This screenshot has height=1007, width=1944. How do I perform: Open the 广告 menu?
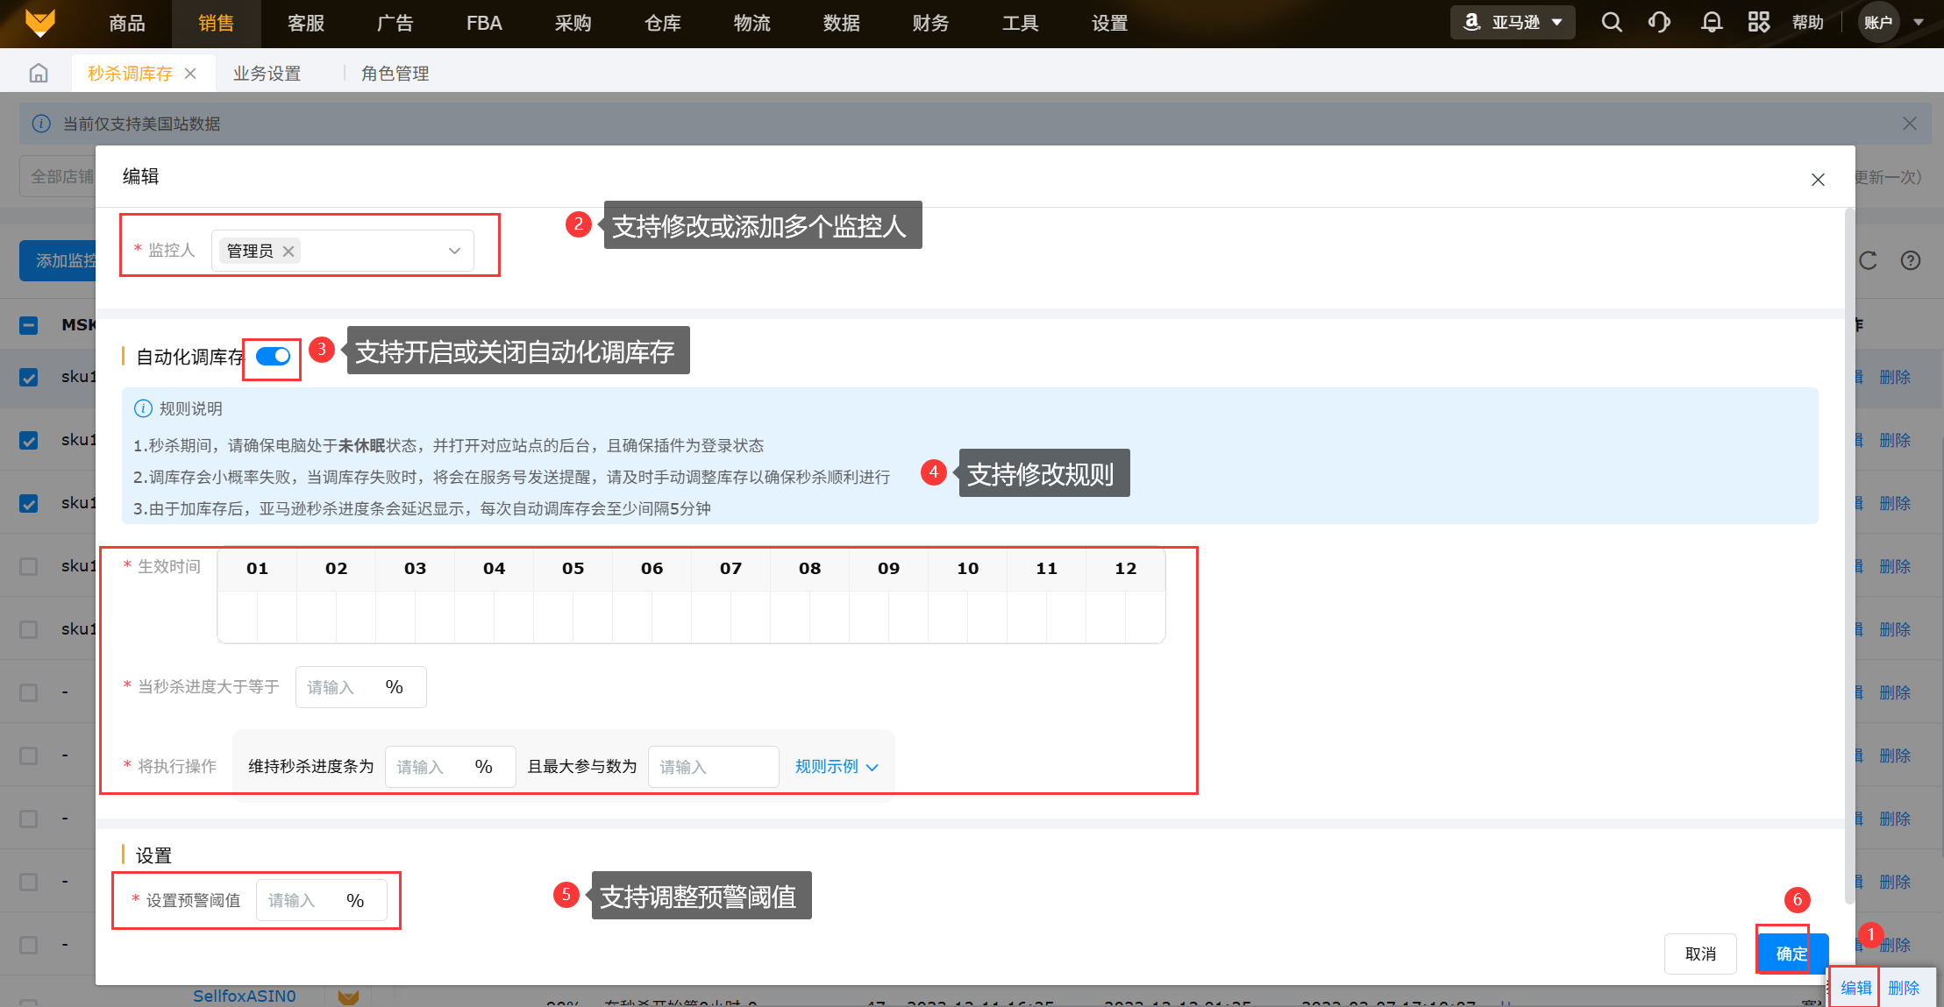395,24
